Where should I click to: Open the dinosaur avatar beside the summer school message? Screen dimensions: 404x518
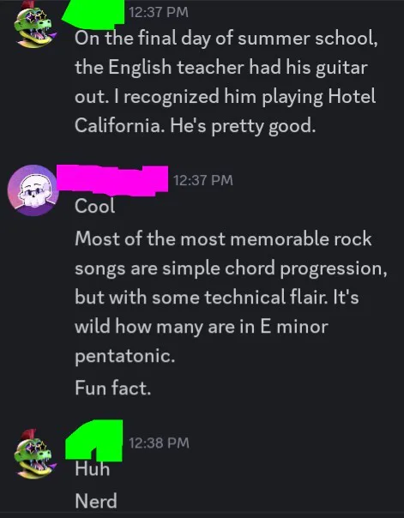pos(33,25)
